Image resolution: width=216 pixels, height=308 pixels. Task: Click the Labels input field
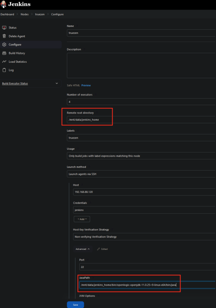pos(141,138)
